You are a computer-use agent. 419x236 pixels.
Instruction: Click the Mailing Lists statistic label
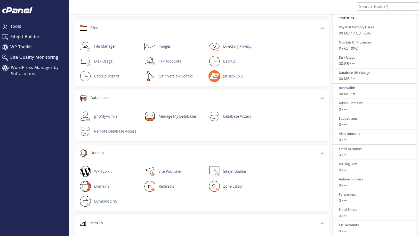(x=348, y=164)
